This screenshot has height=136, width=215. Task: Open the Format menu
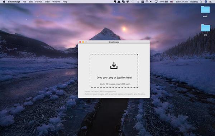pyautogui.click(x=39, y=2)
